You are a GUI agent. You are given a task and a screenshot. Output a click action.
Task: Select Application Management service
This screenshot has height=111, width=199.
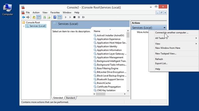[x=110, y=57]
